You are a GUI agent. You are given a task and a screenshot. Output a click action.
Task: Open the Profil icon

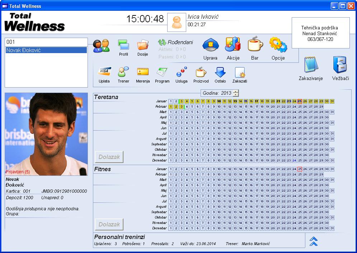(x=123, y=46)
